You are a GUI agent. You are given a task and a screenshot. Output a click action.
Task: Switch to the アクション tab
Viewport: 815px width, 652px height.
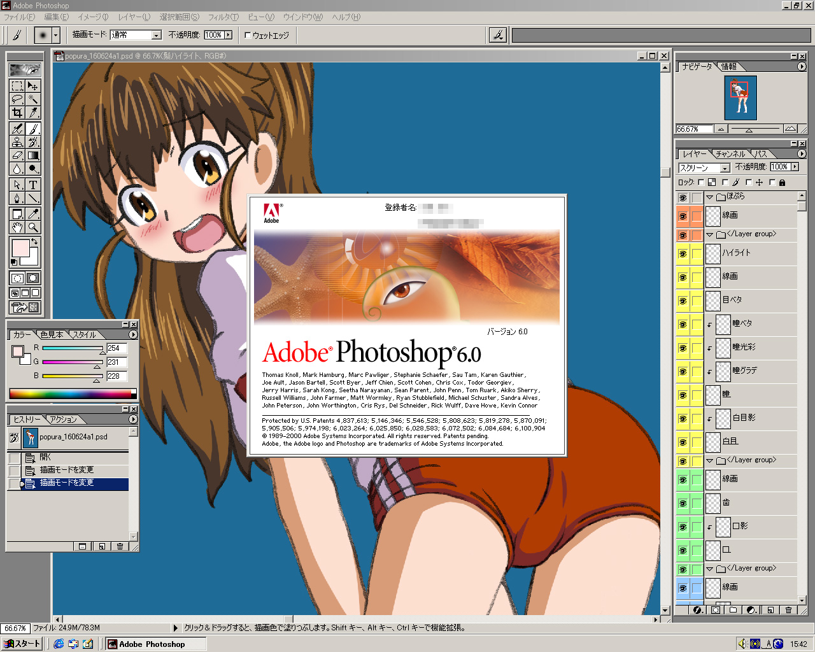coord(63,420)
